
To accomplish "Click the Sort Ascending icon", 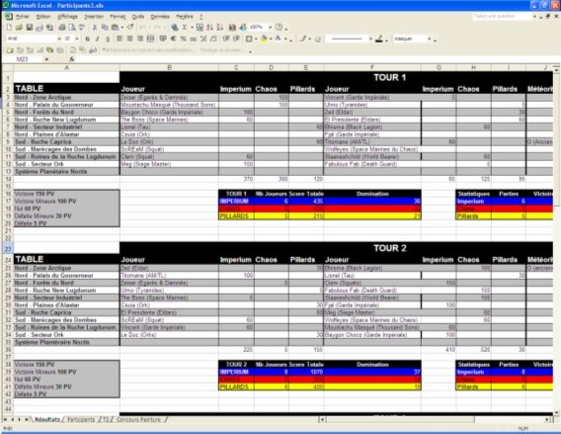I will pos(210,28).
